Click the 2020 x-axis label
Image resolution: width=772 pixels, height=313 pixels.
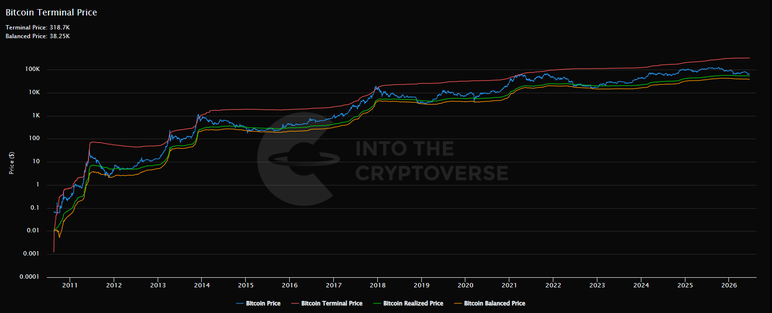click(x=465, y=285)
